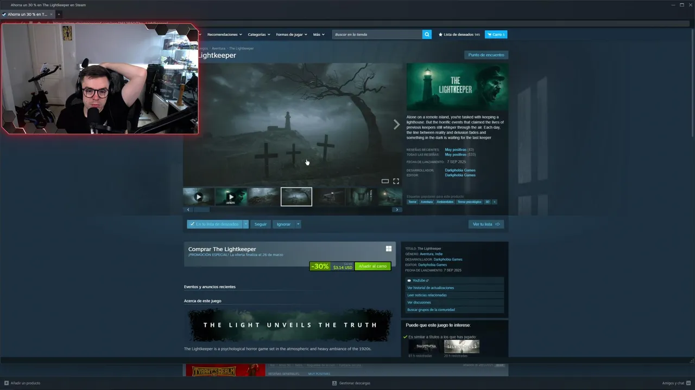Click the Windows platform icon
The height and width of the screenshot is (390, 695).
[389, 249]
